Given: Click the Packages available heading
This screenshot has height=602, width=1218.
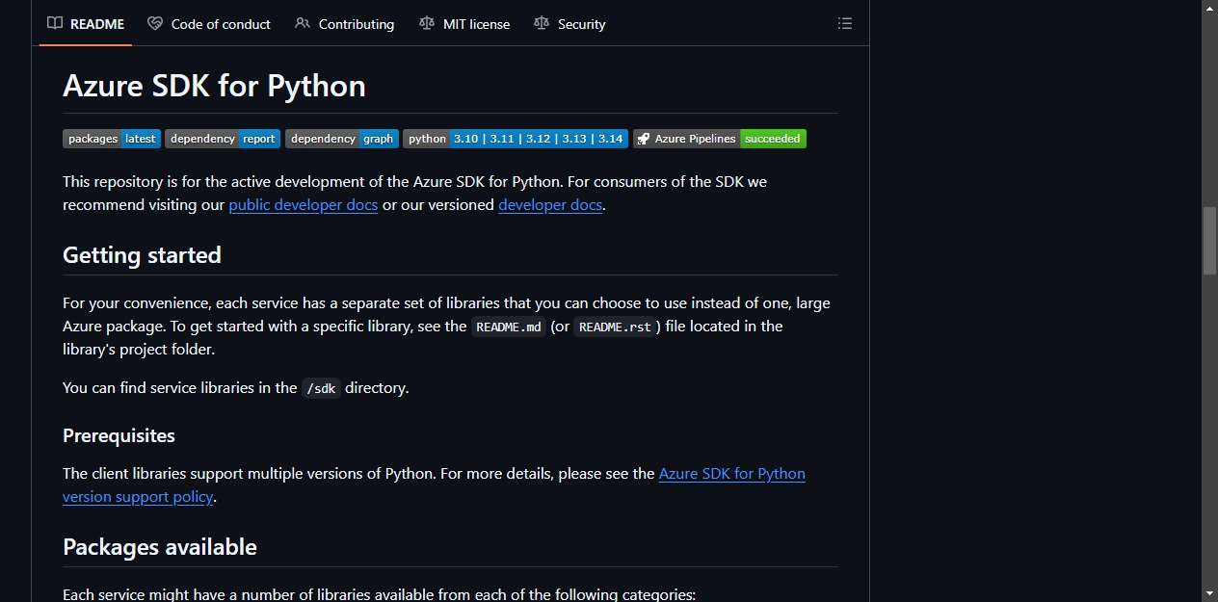Looking at the screenshot, I should pyautogui.click(x=160, y=547).
